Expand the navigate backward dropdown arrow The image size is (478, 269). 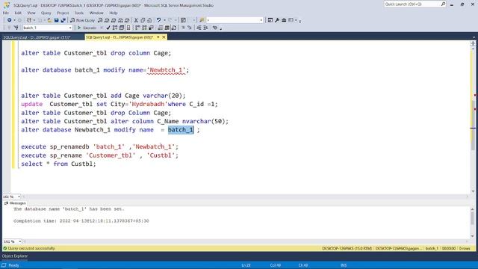14,20
